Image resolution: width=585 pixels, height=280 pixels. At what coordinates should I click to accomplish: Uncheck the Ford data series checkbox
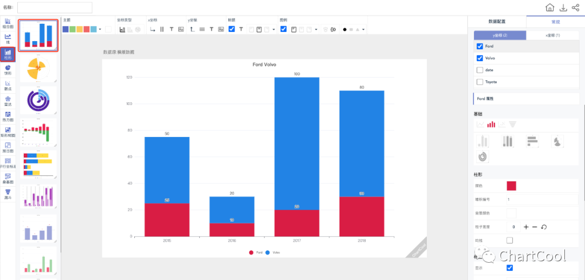pyautogui.click(x=479, y=47)
